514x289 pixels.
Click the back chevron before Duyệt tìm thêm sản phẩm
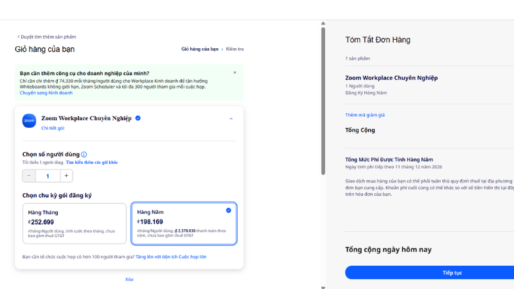click(x=19, y=37)
